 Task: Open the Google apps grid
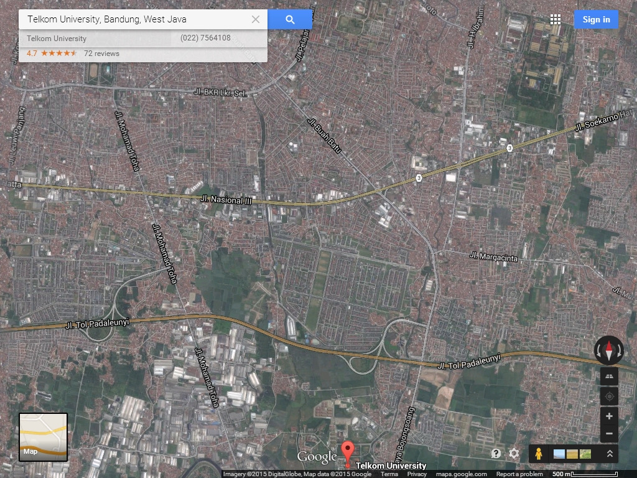click(x=556, y=19)
